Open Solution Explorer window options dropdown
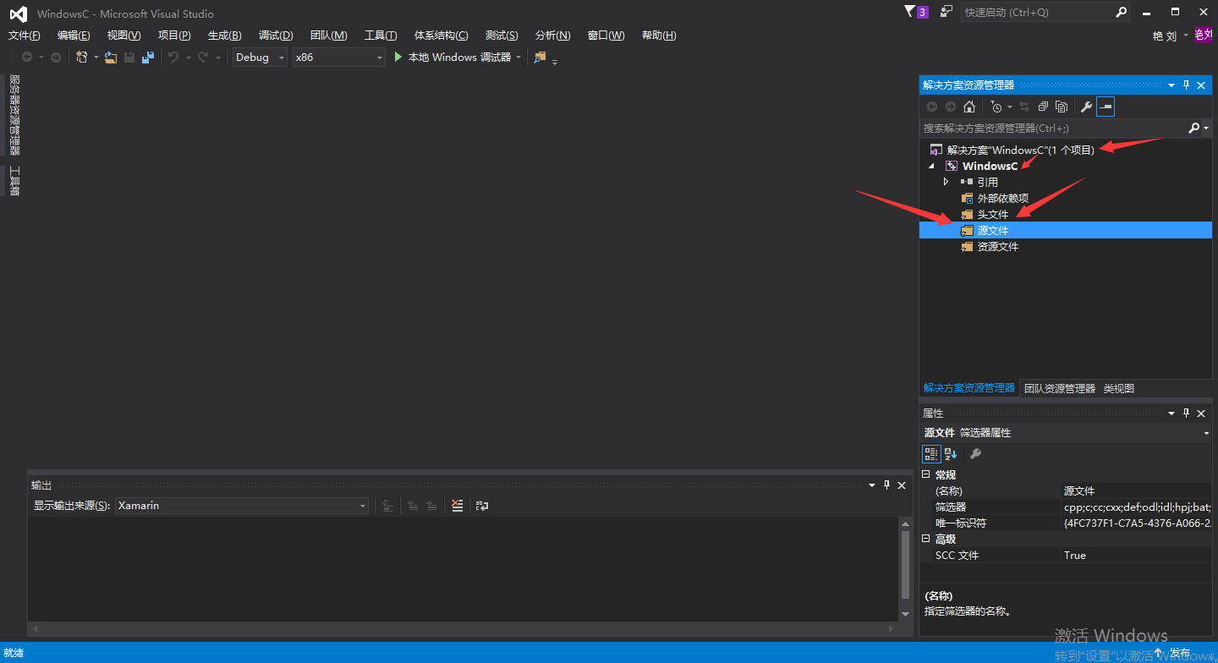The width and height of the screenshot is (1218, 663). pyautogui.click(x=1171, y=85)
